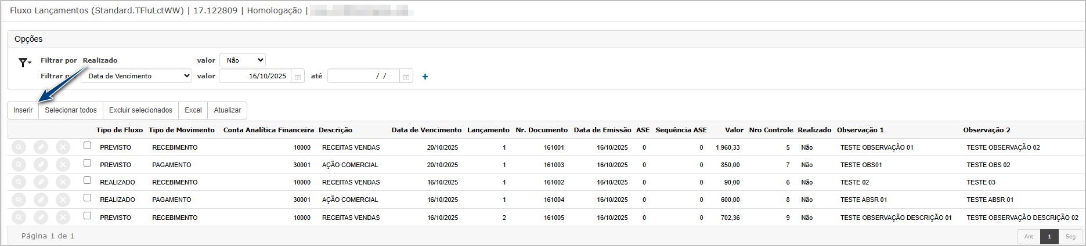The image size is (1086, 246).
Task: Open the 'até' end date calendar picker
Action: (406, 77)
